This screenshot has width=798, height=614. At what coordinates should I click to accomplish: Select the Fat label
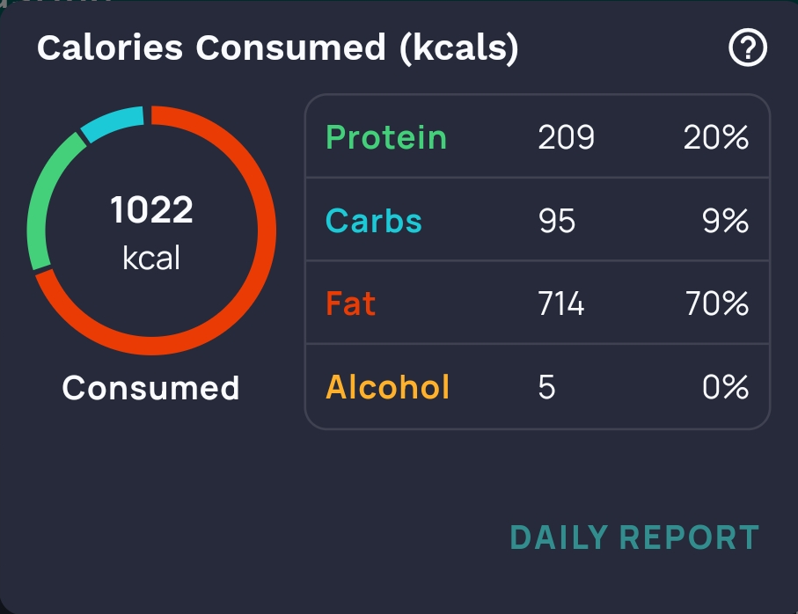tap(351, 304)
